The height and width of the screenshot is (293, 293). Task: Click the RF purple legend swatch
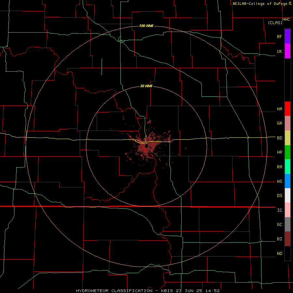[x=287, y=36]
